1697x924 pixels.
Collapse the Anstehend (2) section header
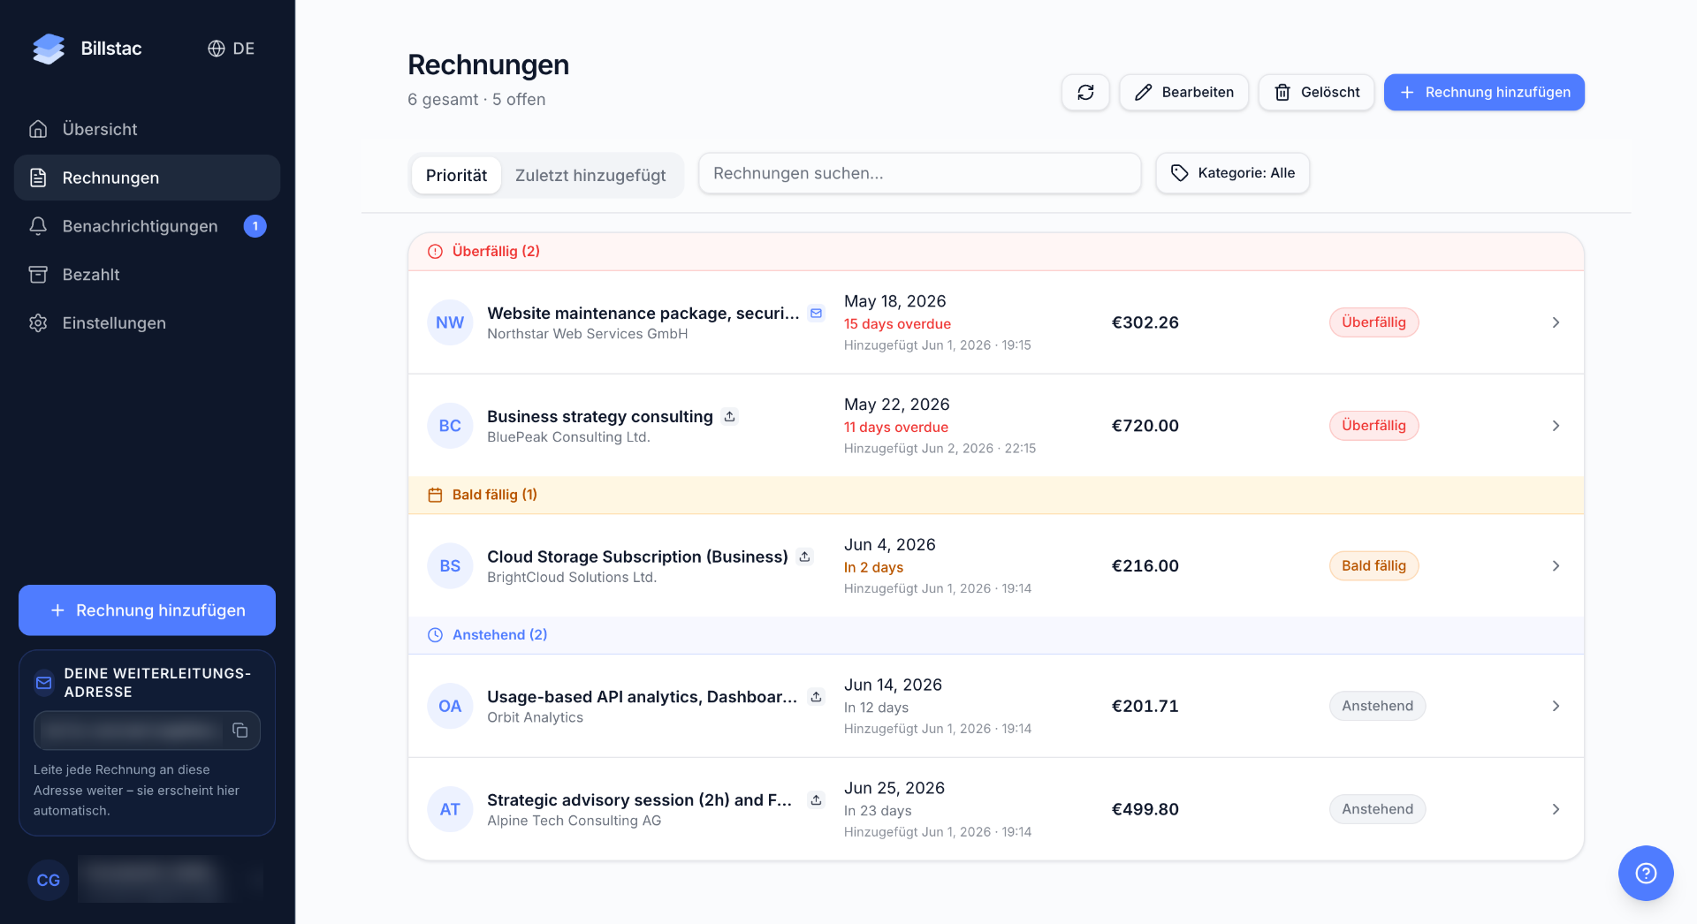click(x=995, y=635)
